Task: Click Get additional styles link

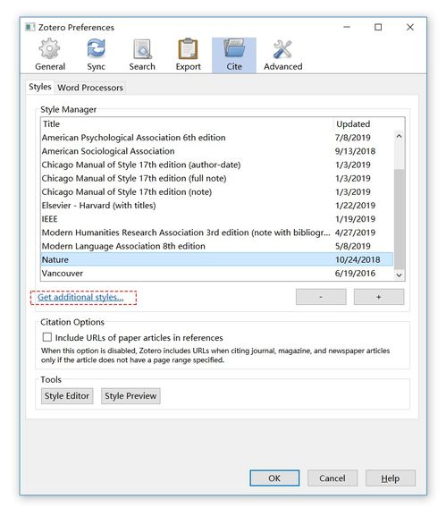Action: pos(80,297)
